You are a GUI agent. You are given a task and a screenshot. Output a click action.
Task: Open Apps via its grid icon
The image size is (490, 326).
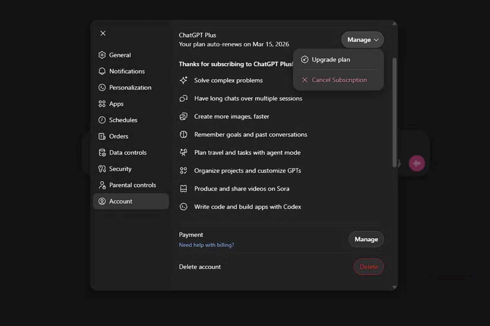coord(102,104)
